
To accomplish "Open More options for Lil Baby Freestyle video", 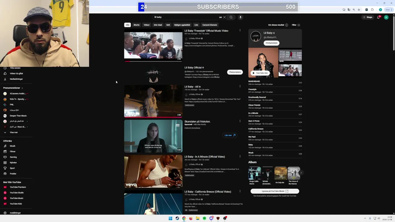I will pos(240,31).
